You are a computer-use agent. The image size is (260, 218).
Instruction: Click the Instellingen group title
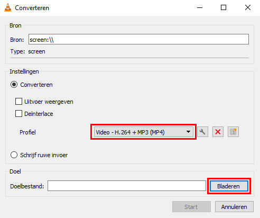pos(24,71)
